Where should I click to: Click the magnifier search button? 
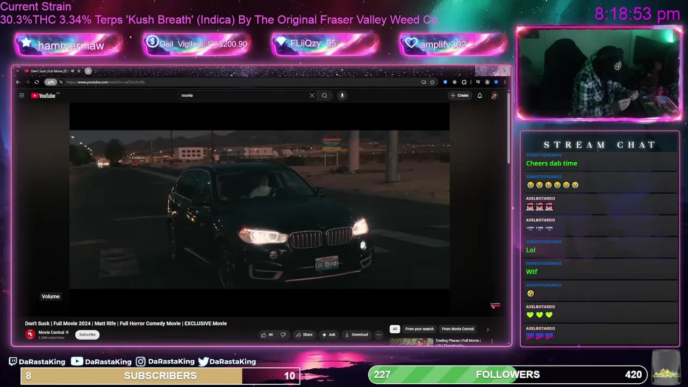click(325, 96)
